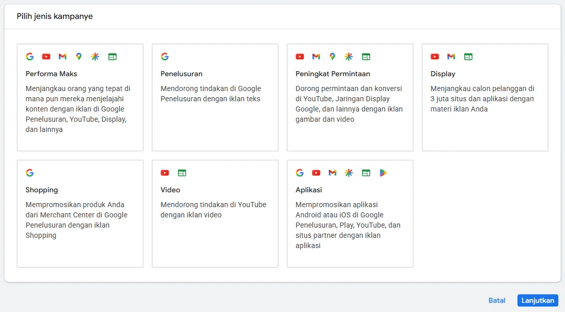The image size is (565, 312).
Task: Click the Google Play icon in Aplikasi card
Action: 383,173
